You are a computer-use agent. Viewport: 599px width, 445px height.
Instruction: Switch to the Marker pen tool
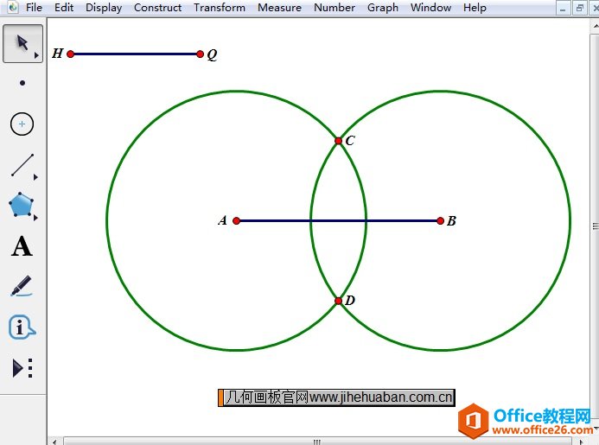22,287
